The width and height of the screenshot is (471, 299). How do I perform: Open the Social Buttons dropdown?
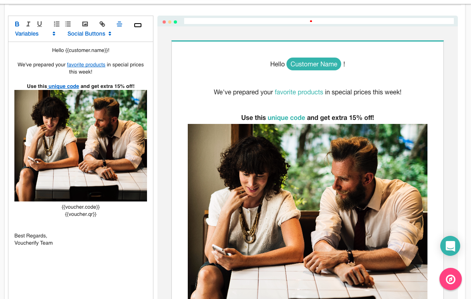pyautogui.click(x=89, y=34)
